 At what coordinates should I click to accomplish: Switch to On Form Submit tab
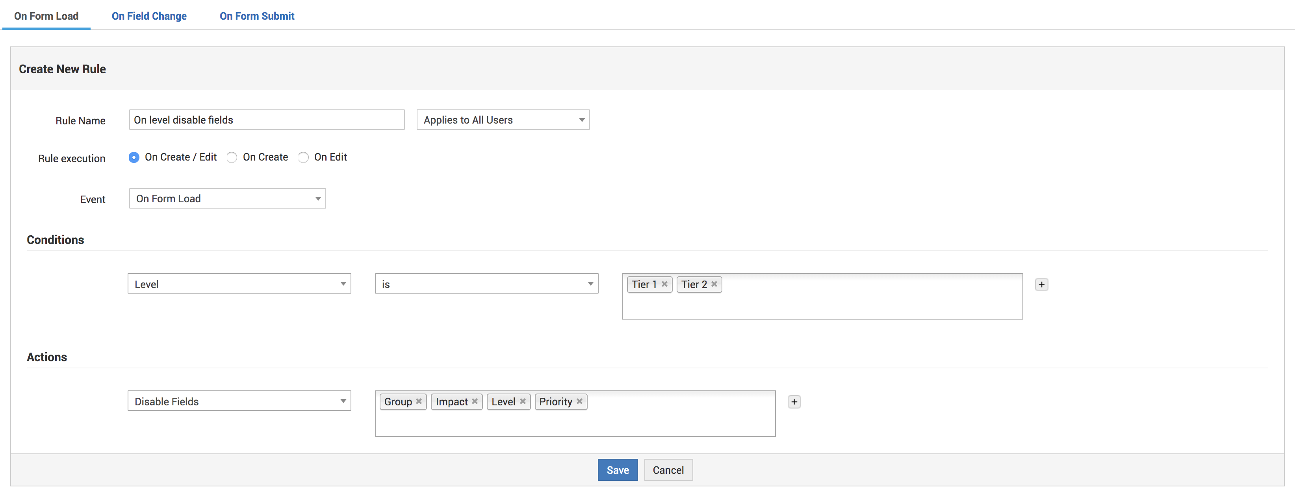(x=257, y=16)
